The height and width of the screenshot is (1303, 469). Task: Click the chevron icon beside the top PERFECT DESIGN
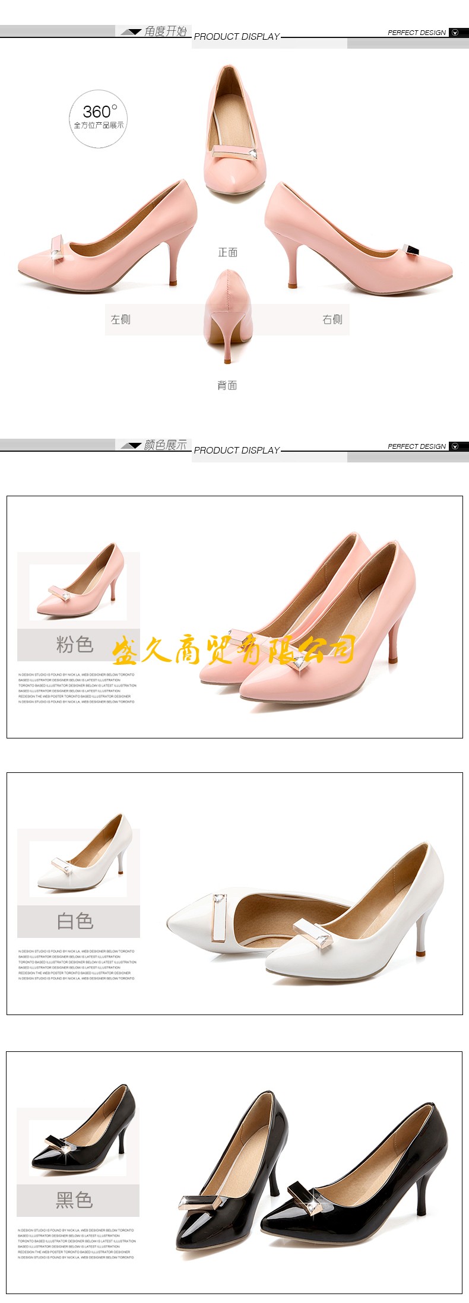[455, 33]
